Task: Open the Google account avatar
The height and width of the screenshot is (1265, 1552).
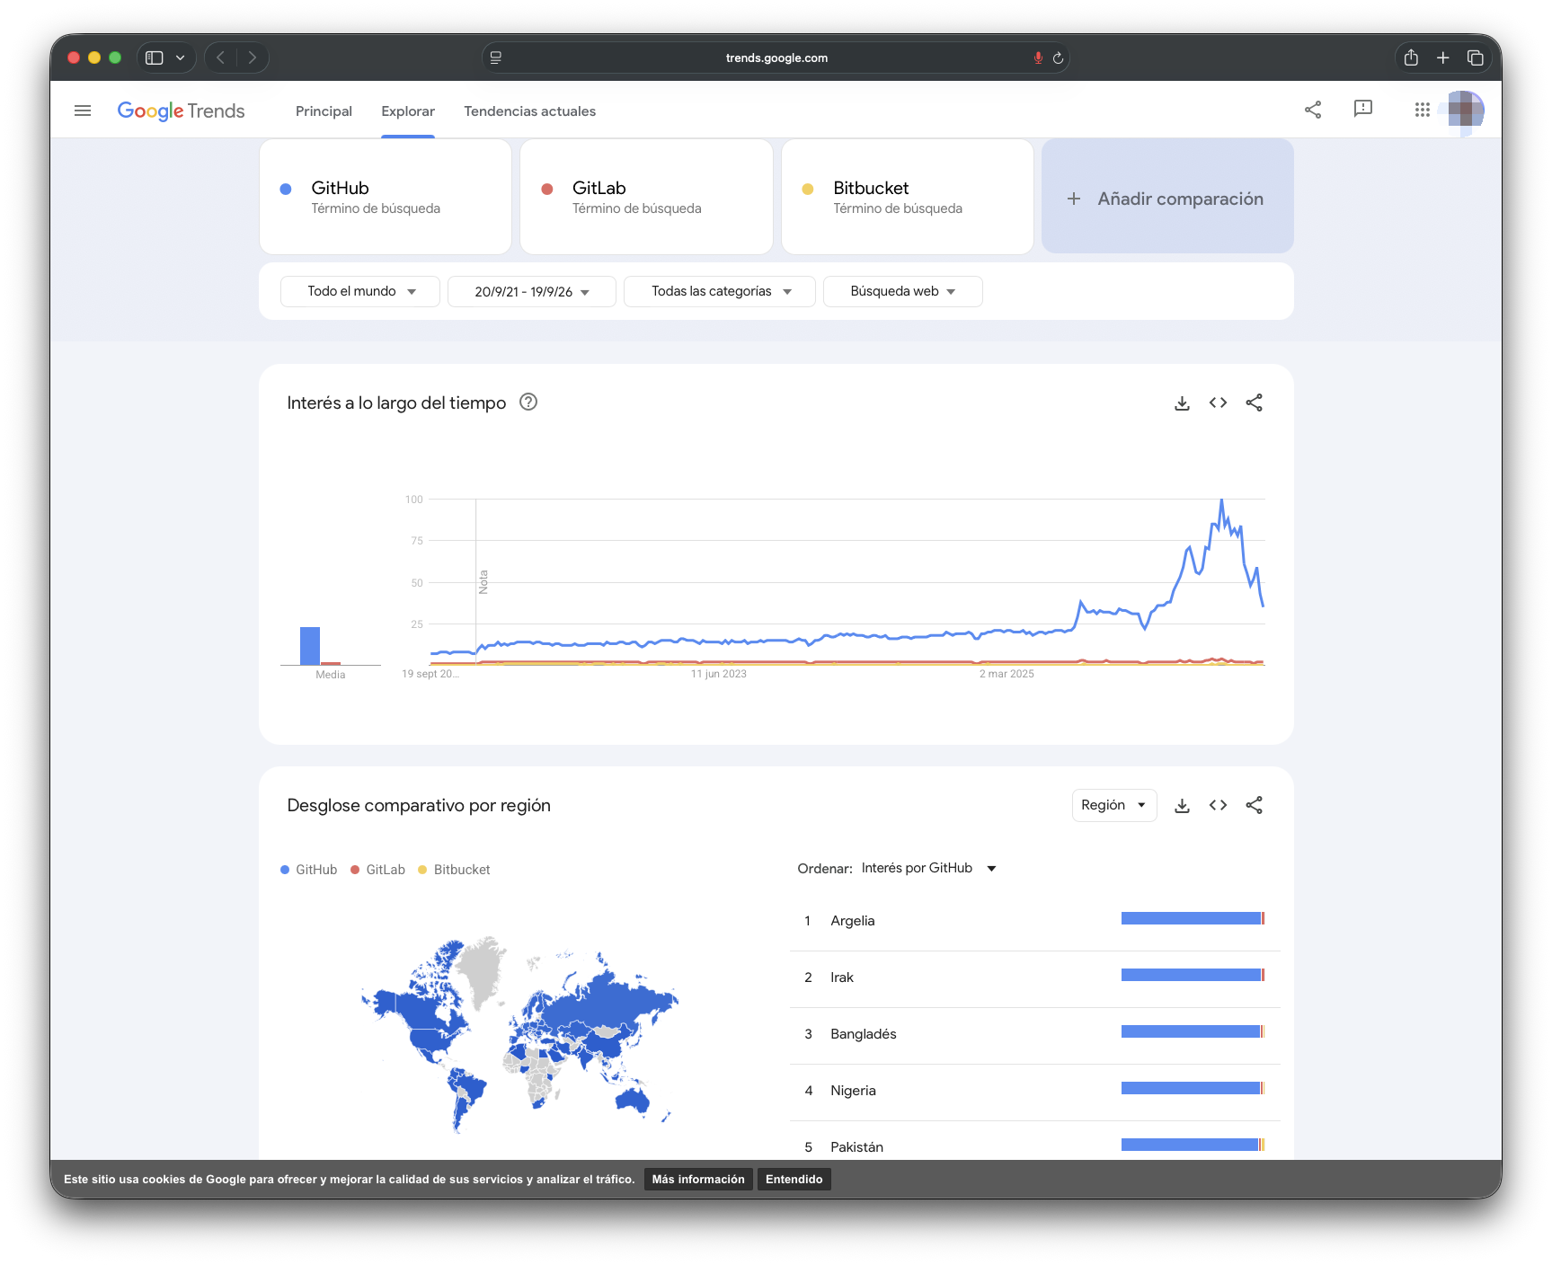Action: click(x=1465, y=110)
